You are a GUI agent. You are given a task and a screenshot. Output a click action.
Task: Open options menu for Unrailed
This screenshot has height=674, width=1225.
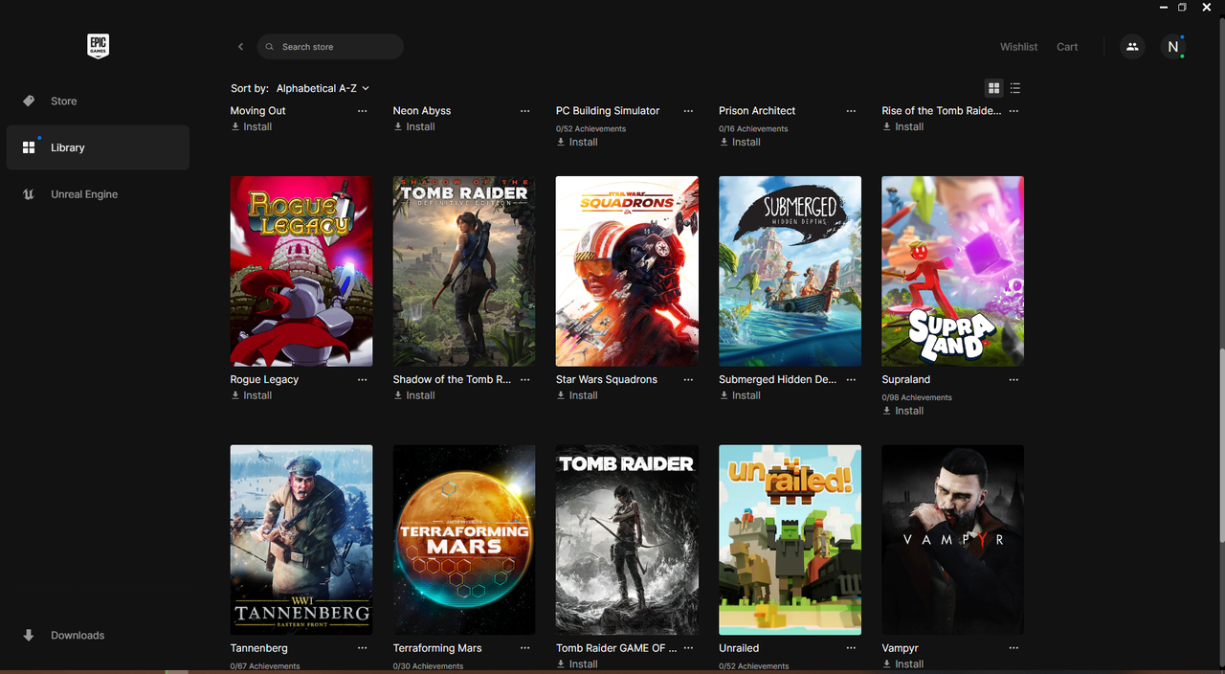(x=851, y=648)
